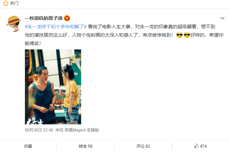Click the 热门 label at top
The image size is (230, 152).
coord(14,3)
